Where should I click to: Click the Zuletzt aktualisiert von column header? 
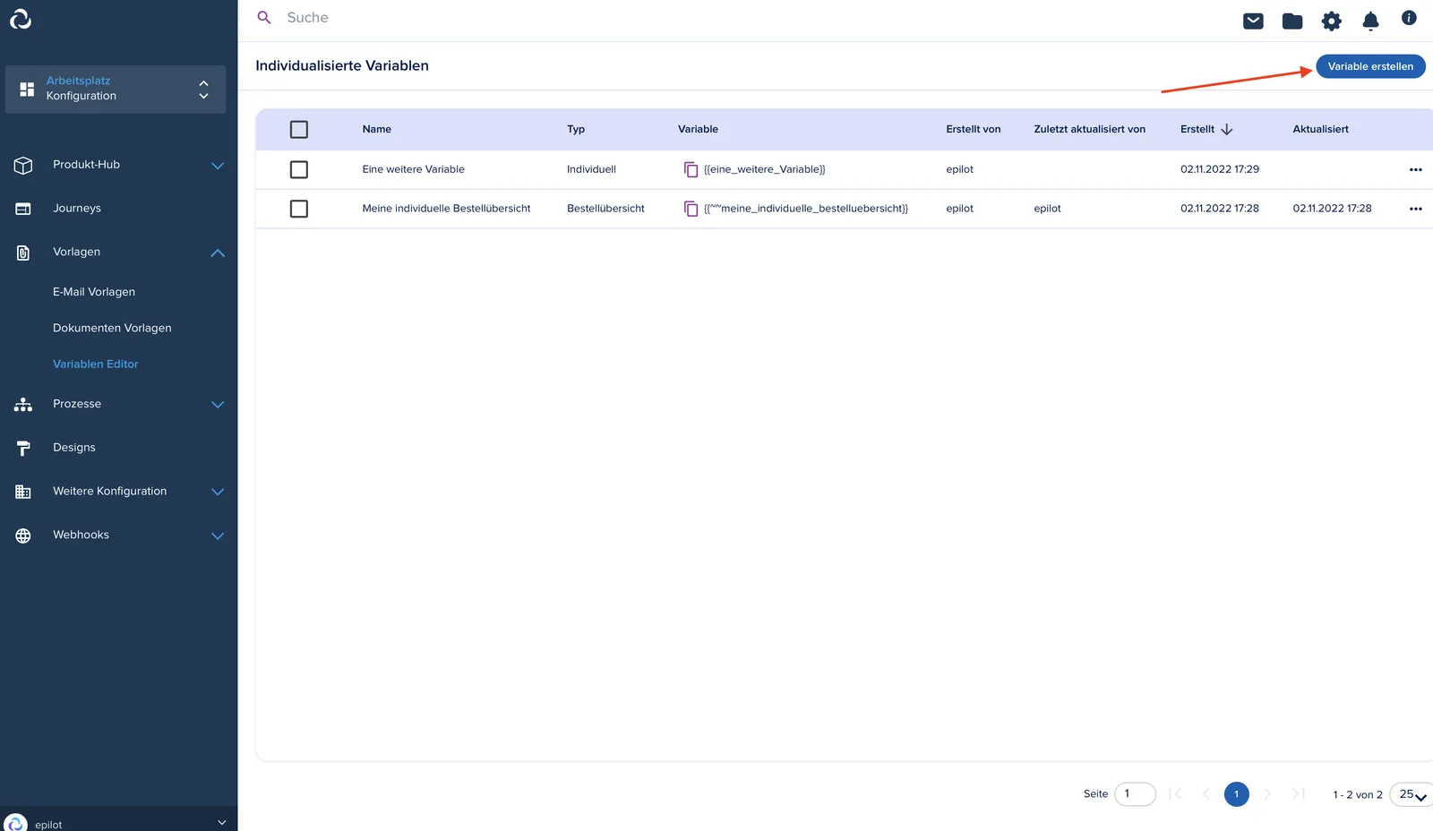tap(1090, 129)
